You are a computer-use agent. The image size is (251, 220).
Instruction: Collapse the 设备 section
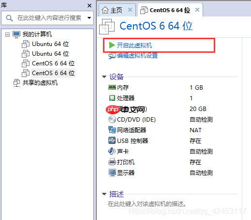(104, 77)
